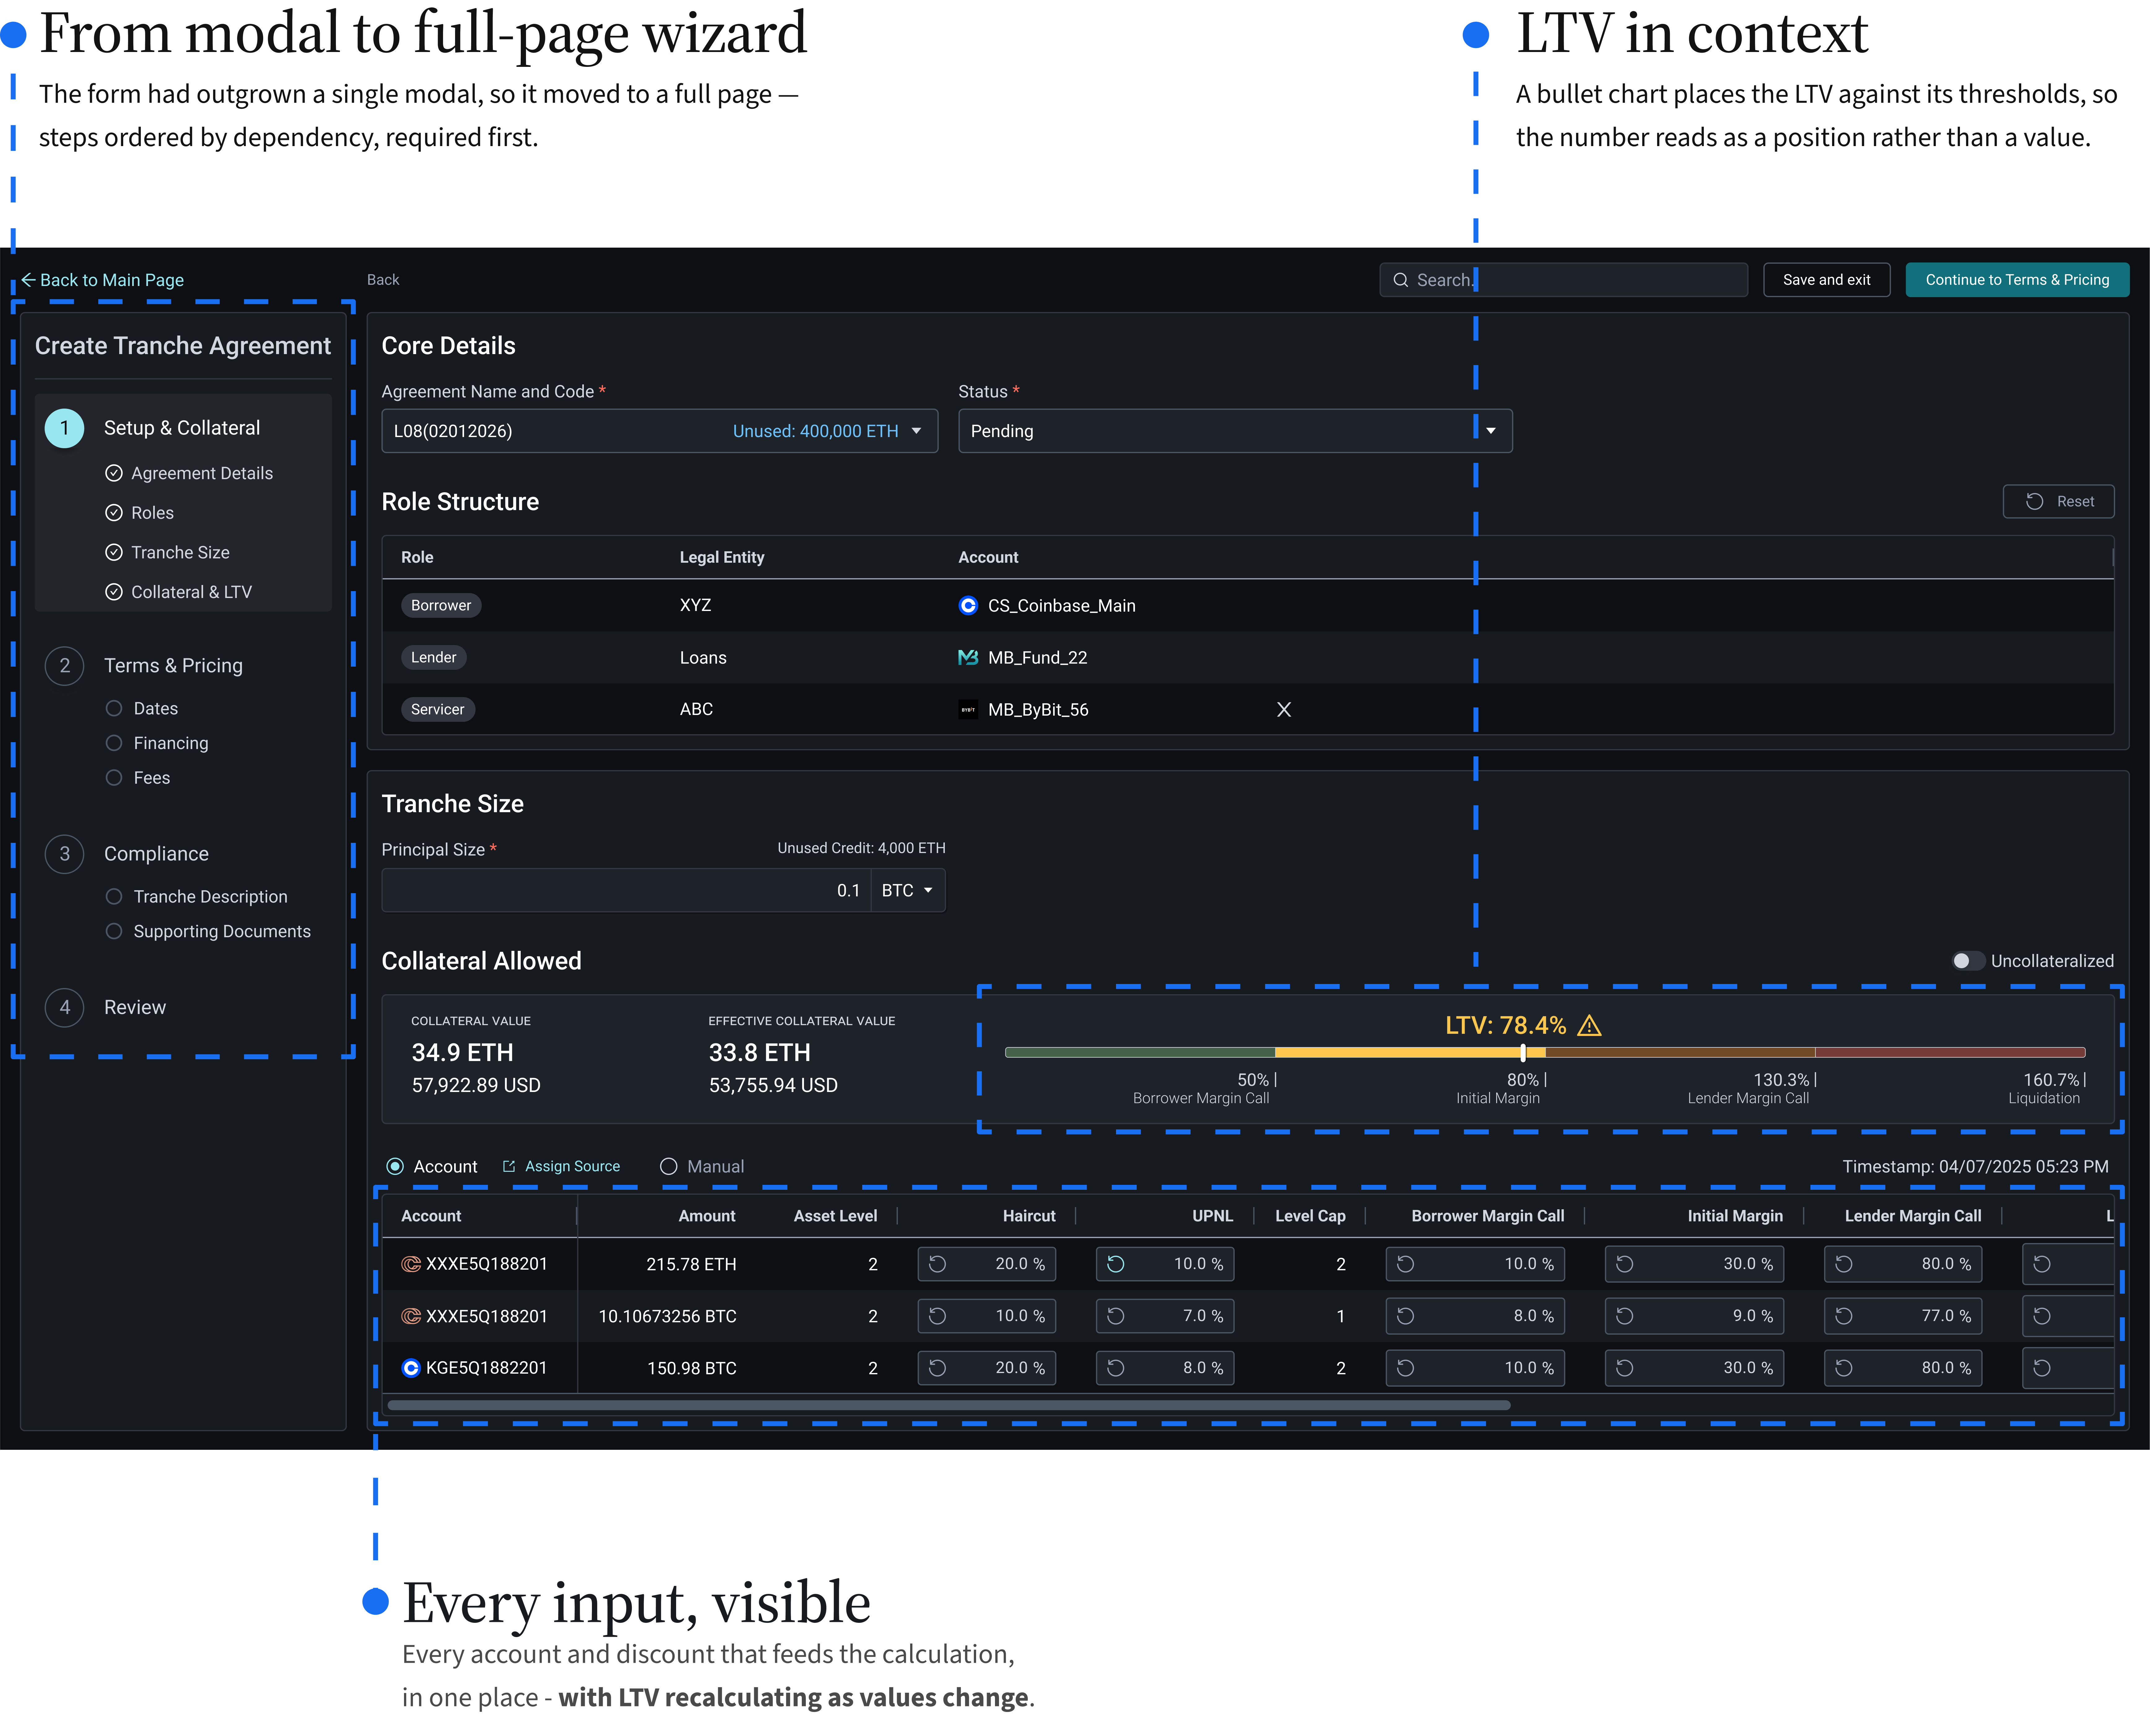Reset UPNL 10.0 % in 215.78 ETH row

tap(1116, 1264)
